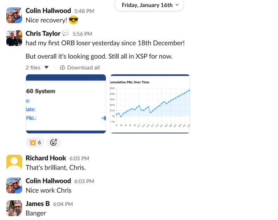The width and height of the screenshot is (278, 220).
Task: Click the sunglasses emoji in Colin's message
Action: click(73, 20)
